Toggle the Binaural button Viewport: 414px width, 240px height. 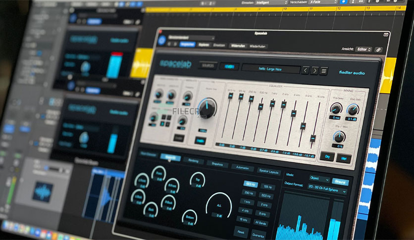click(340, 182)
